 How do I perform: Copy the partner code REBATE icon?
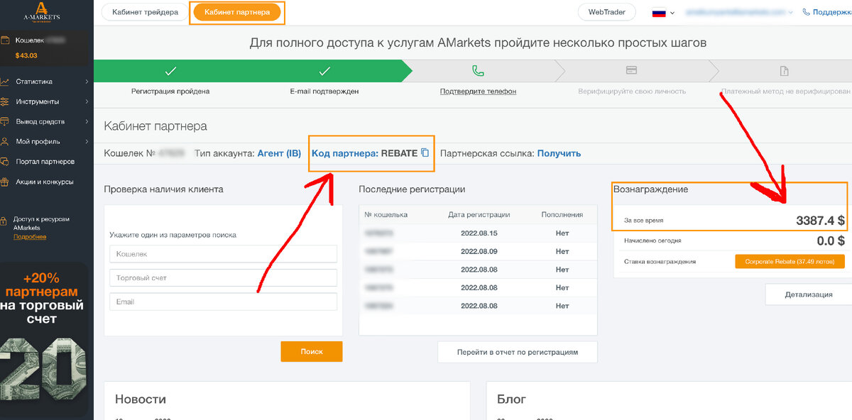tap(425, 153)
